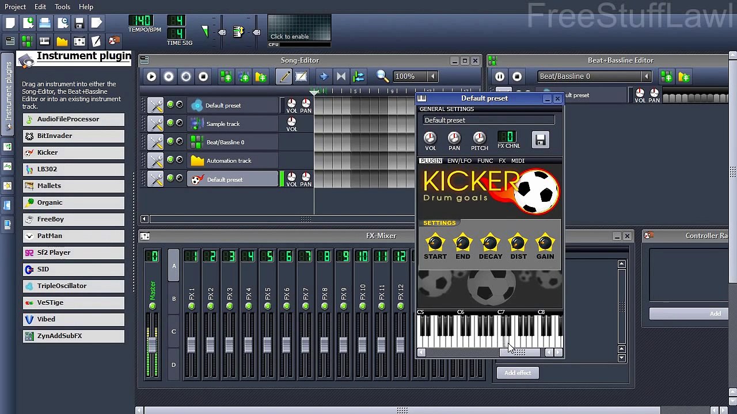
Task: Open the Automation track actions menu
Action: click(155, 160)
